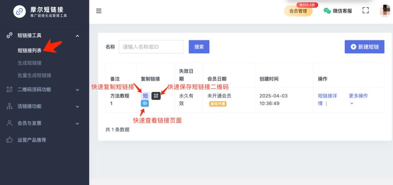Click the 前往开通 badge
Image resolution: width=393 pixels, height=185 pixels.
click(x=218, y=104)
